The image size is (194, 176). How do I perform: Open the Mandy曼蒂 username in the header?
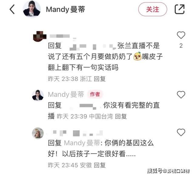(65, 9)
